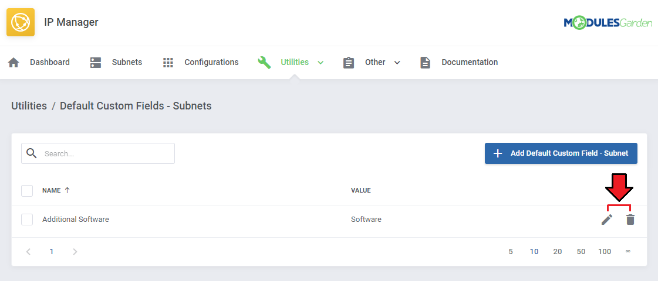This screenshot has width=658, height=281.
Task: Click the Dashboard home icon
Action: point(14,63)
